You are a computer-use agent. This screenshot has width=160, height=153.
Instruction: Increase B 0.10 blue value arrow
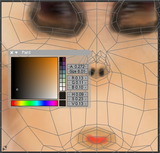[x=86, y=87]
